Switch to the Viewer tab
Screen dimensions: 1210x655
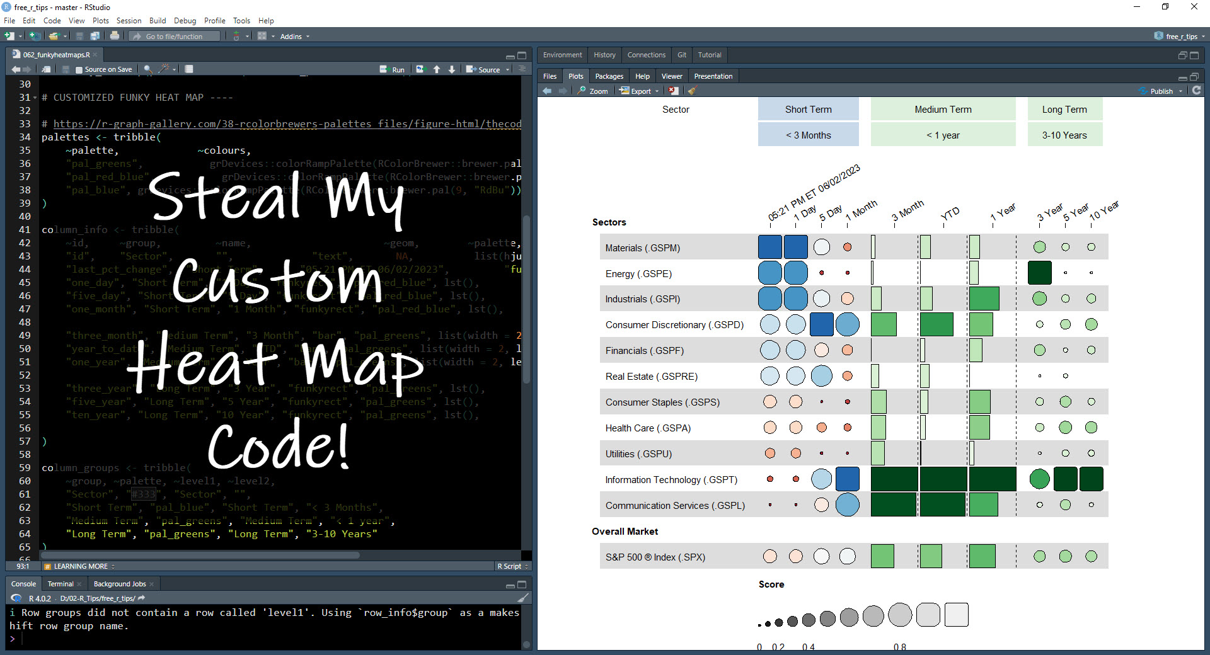pyautogui.click(x=672, y=76)
